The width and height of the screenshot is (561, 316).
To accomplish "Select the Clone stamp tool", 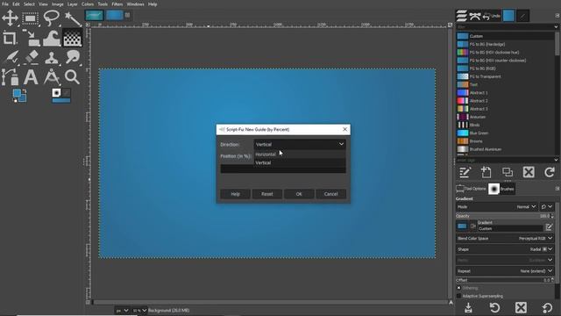I will (52, 57).
